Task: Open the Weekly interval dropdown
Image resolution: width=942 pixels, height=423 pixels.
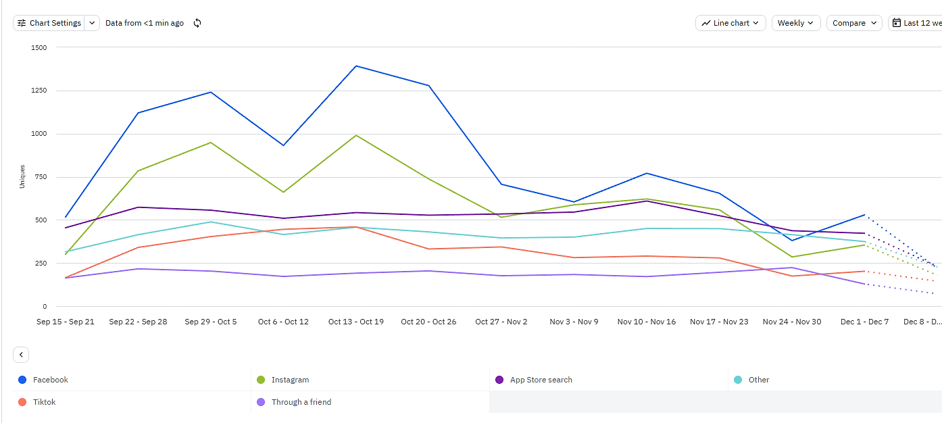Action: coord(796,23)
